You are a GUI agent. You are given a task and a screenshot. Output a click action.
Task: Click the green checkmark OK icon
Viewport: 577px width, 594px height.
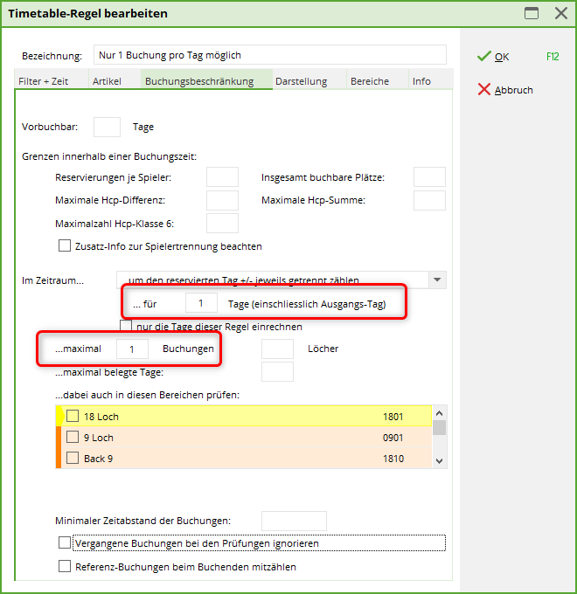pyautogui.click(x=484, y=57)
